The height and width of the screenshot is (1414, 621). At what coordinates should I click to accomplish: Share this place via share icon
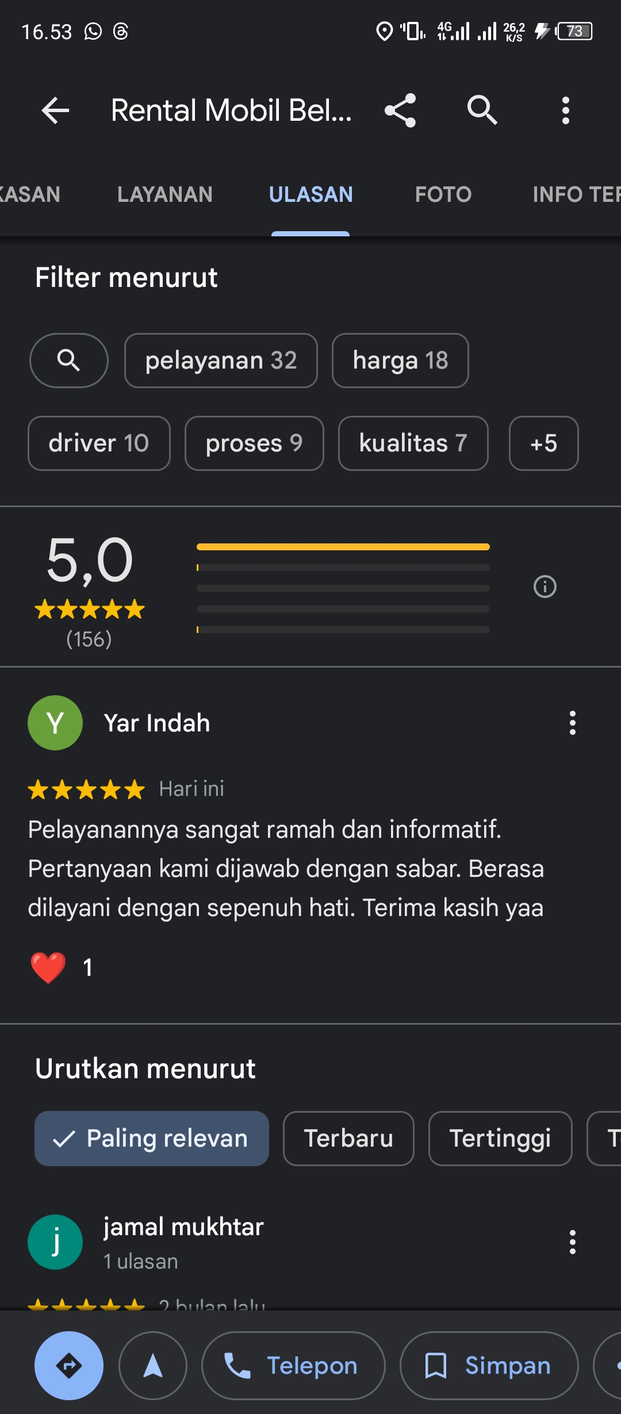pos(400,110)
